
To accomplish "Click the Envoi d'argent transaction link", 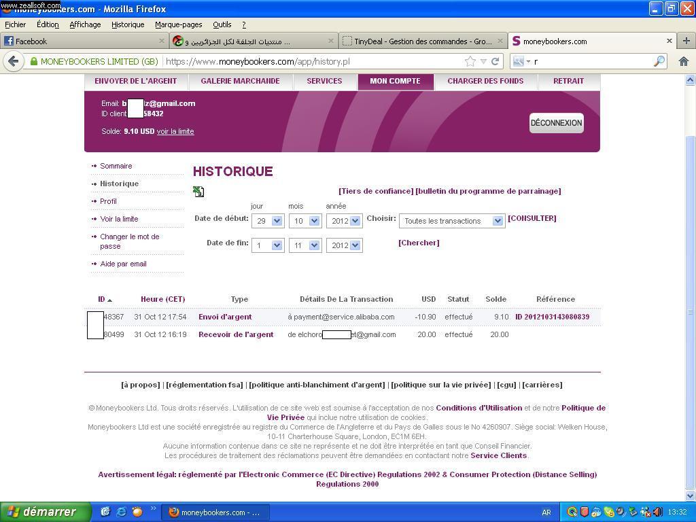I will pos(225,317).
